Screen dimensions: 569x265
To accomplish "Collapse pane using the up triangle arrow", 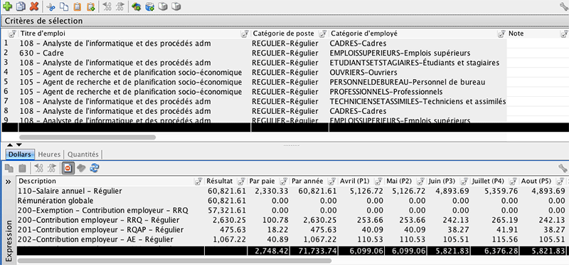I will click(10, 145).
